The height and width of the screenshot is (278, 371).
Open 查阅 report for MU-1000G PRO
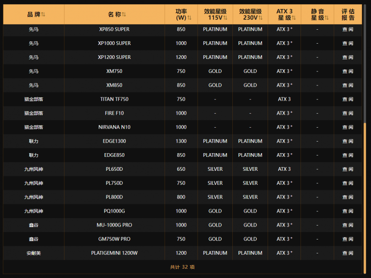[x=348, y=225]
